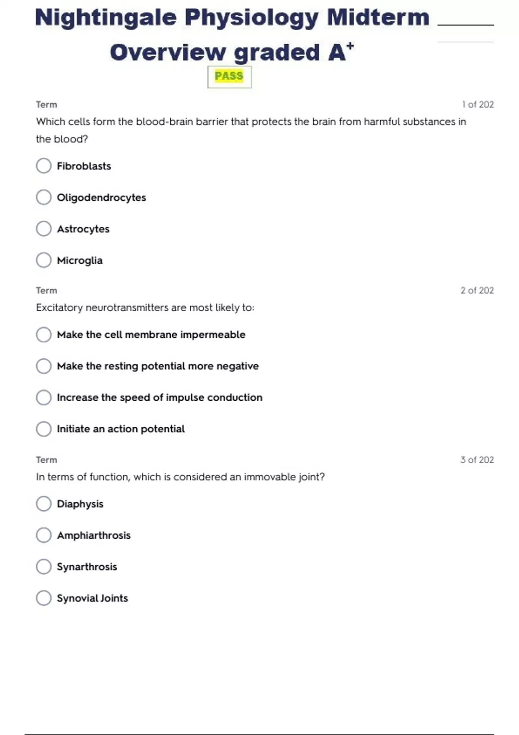Image resolution: width=519 pixels, height=735 pixels.
Task: Pick the Microglia option
Action: click(x=44, y=260)
